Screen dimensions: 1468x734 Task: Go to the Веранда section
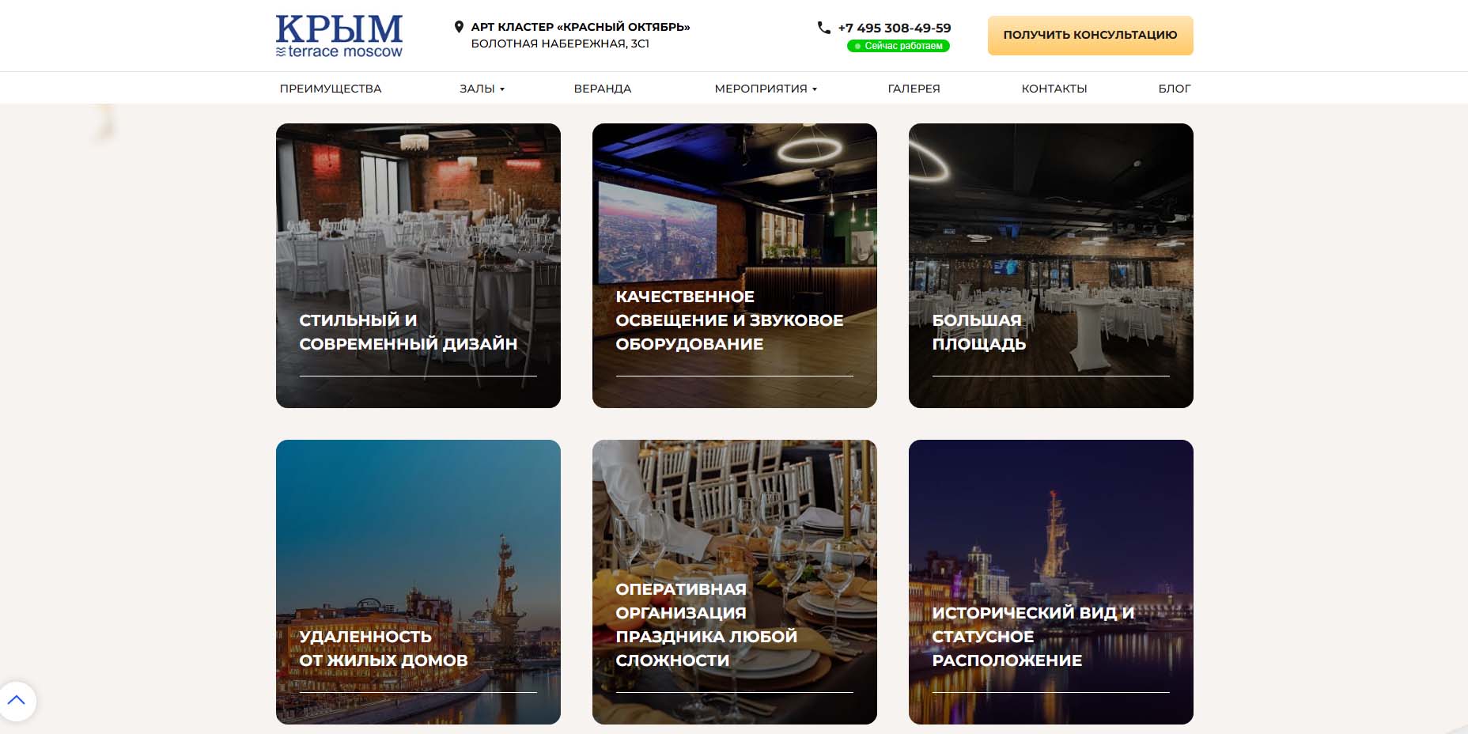click(x=602, y=89)
